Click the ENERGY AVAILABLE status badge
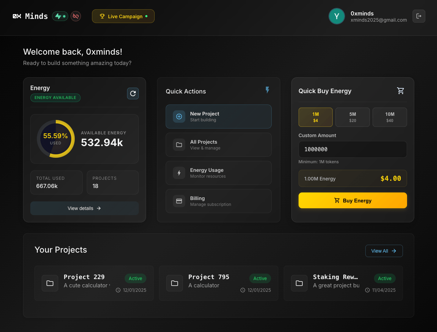The width and height of the screenshot is (437, 332). tap(55, 98)
